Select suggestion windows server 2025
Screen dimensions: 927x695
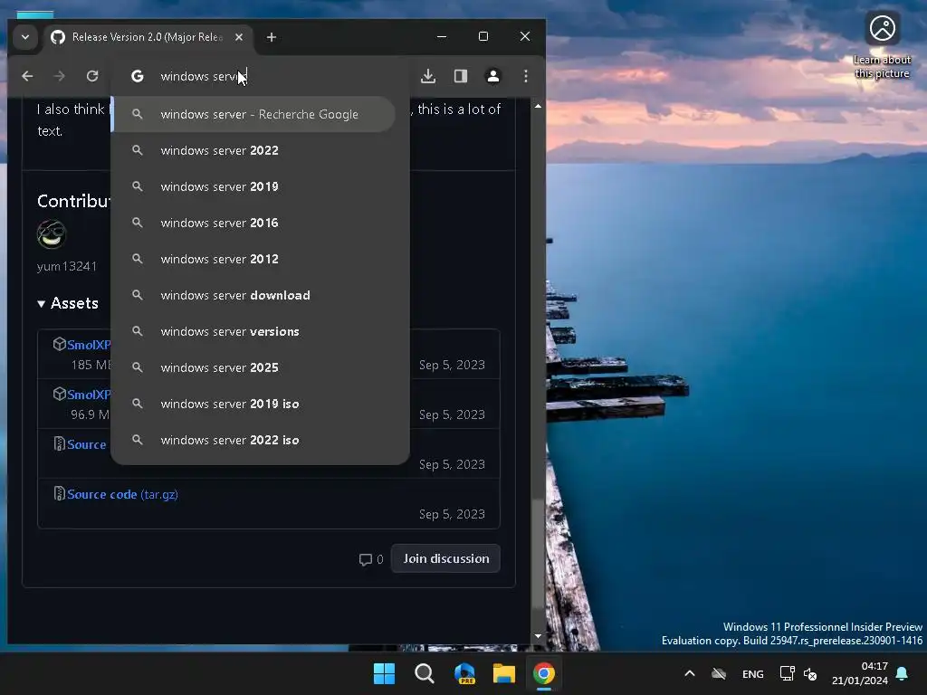[254, 367]
